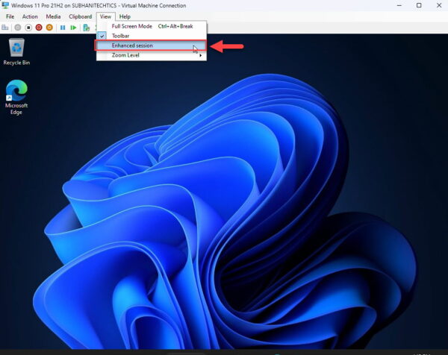Click the orange Save state icon
This screenshot has width=448, height=355.
pyautogui.click(x=49, y=28)
